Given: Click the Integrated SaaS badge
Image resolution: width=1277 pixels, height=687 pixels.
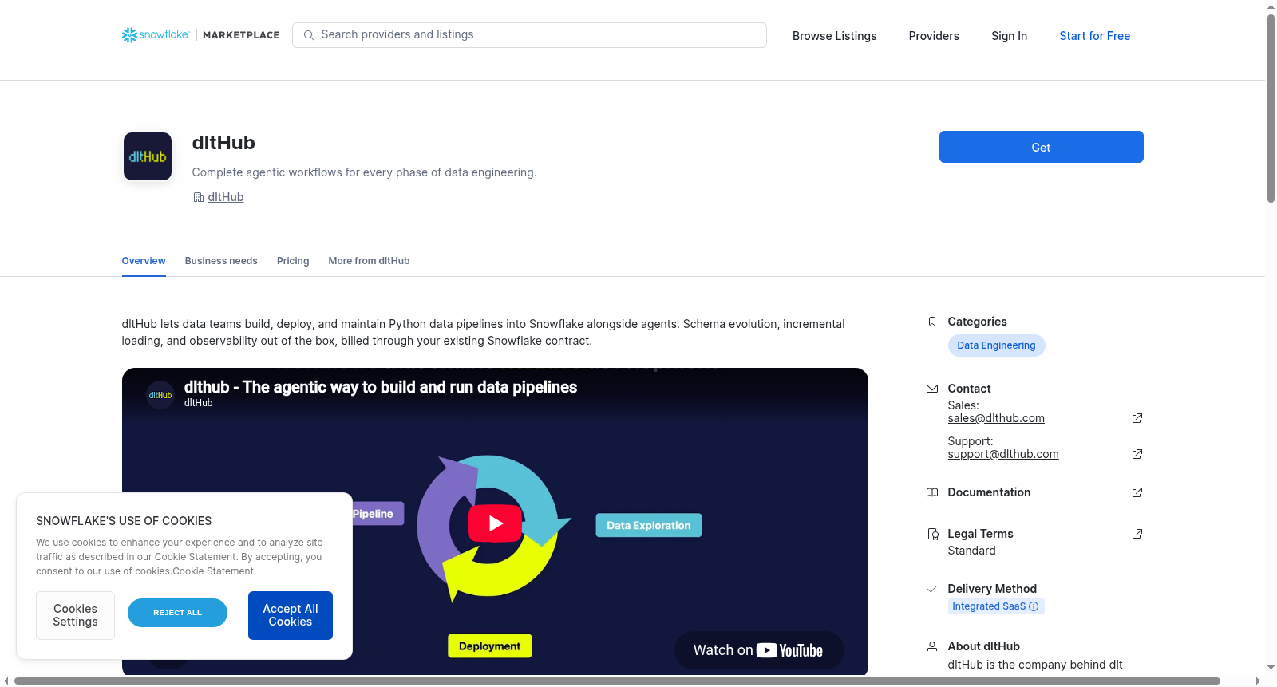Looking at the screenshot, I should pos(996,606).
